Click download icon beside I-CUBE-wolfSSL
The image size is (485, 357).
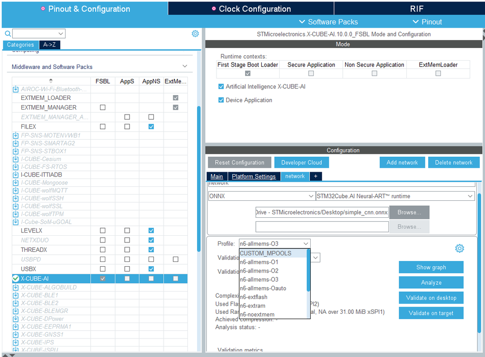pyautogui.click(x=16, y=206)
